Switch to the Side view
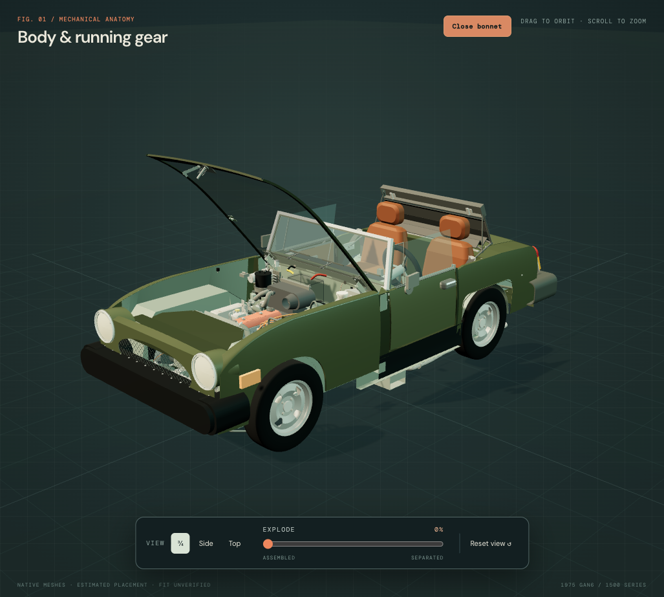This screenshot has height=597, width=664. pyautogui.click(x=206, y=543)
